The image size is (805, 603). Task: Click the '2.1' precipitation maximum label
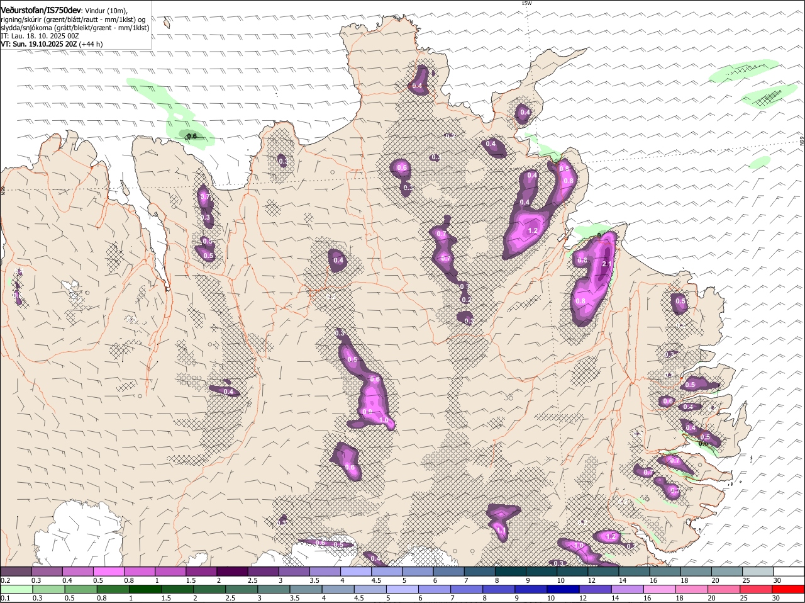pyautogui.click(x=607, y=264)
